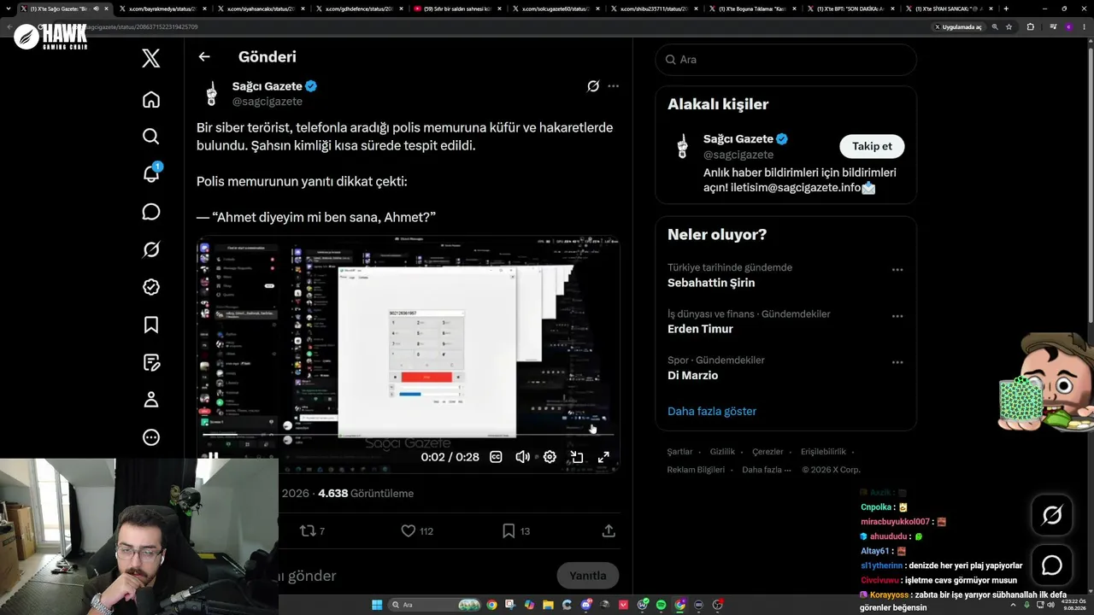
Task: Go back with the arrow beside Gönderi
Action: pyautogui.click(x=204, y=56)
